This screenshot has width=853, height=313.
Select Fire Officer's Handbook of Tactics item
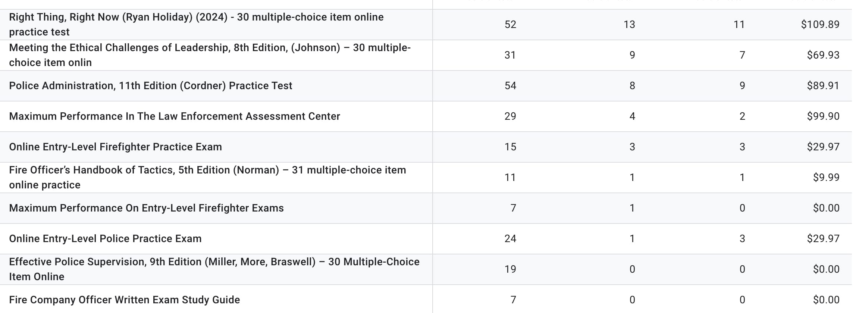click(207, 178)
